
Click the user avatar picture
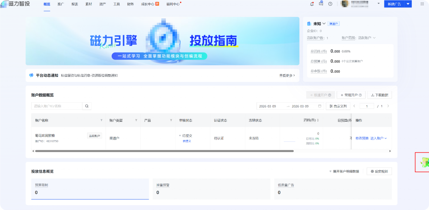point(345,4)
